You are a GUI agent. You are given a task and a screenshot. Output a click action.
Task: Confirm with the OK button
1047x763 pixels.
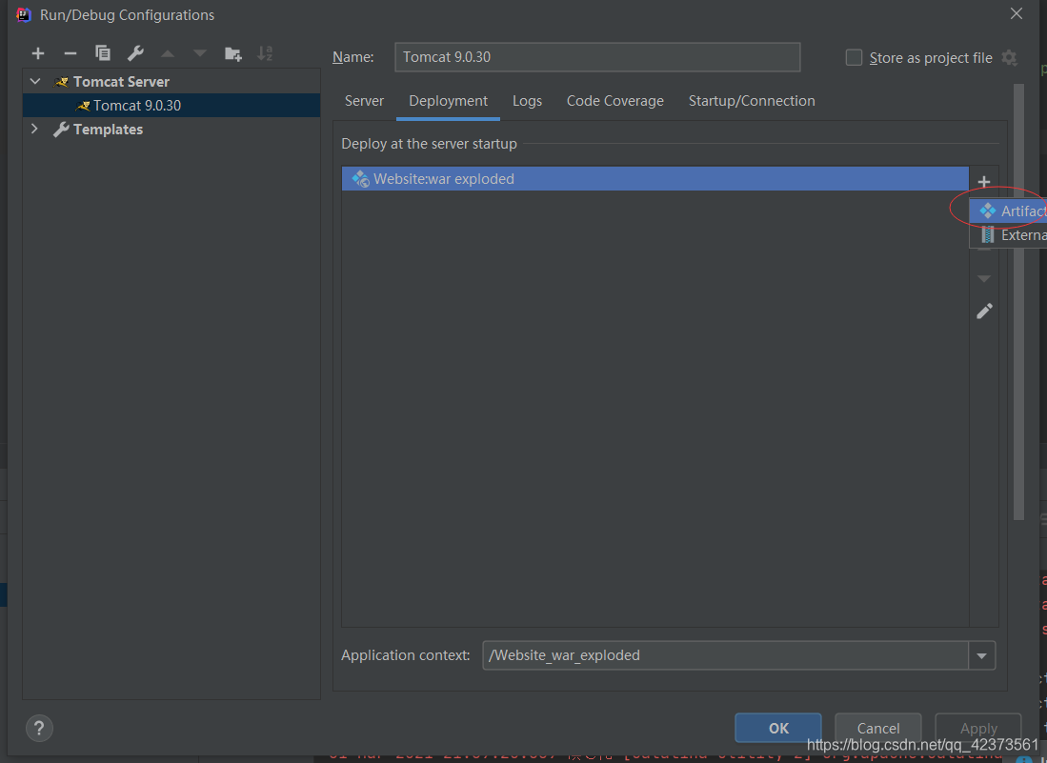778,729
